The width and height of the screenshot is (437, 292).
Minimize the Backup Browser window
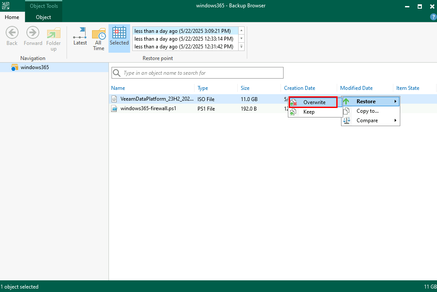(x=407, y=6)
